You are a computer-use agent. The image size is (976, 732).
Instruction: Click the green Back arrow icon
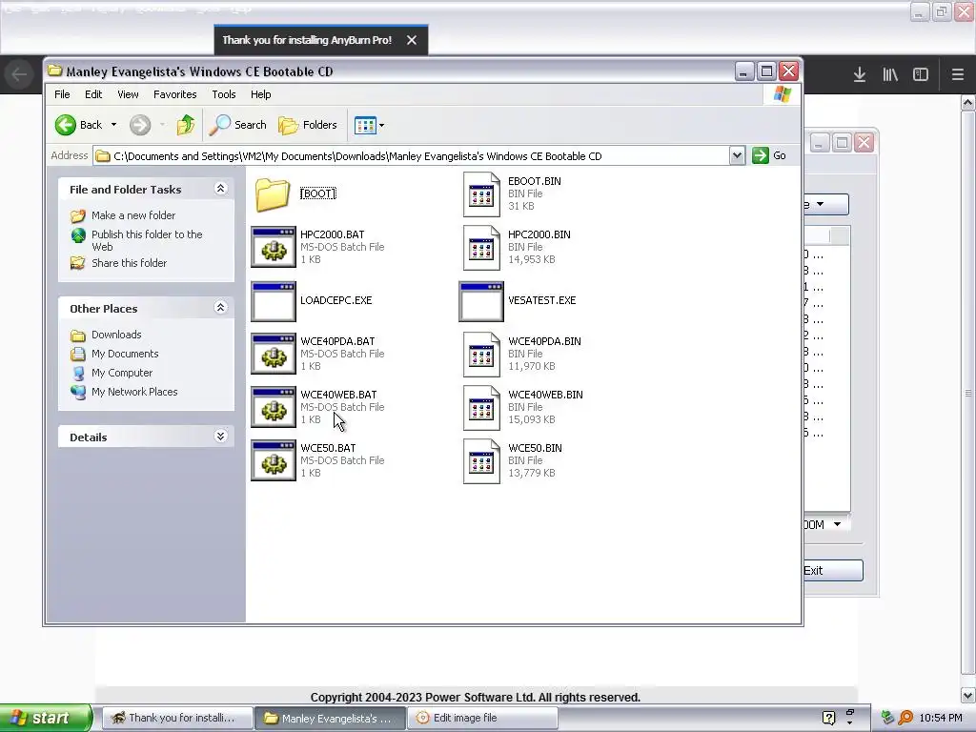click(66, 125)
